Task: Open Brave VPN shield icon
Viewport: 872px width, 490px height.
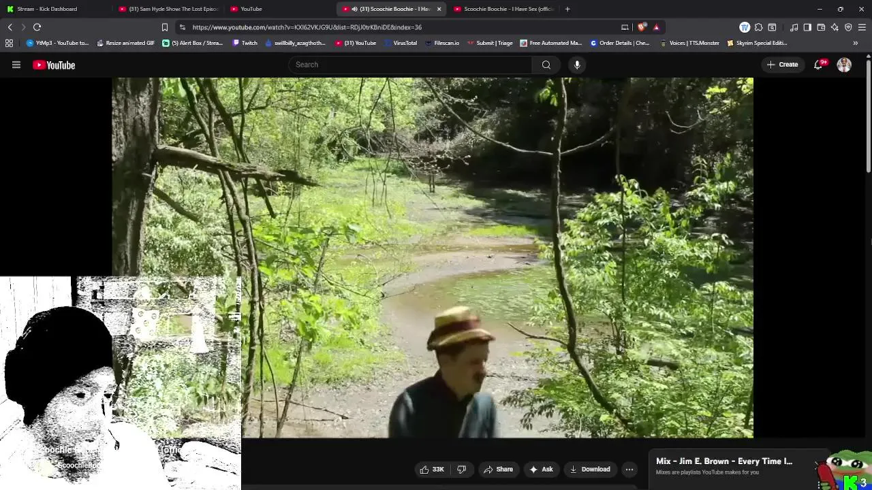Action: 848,27
